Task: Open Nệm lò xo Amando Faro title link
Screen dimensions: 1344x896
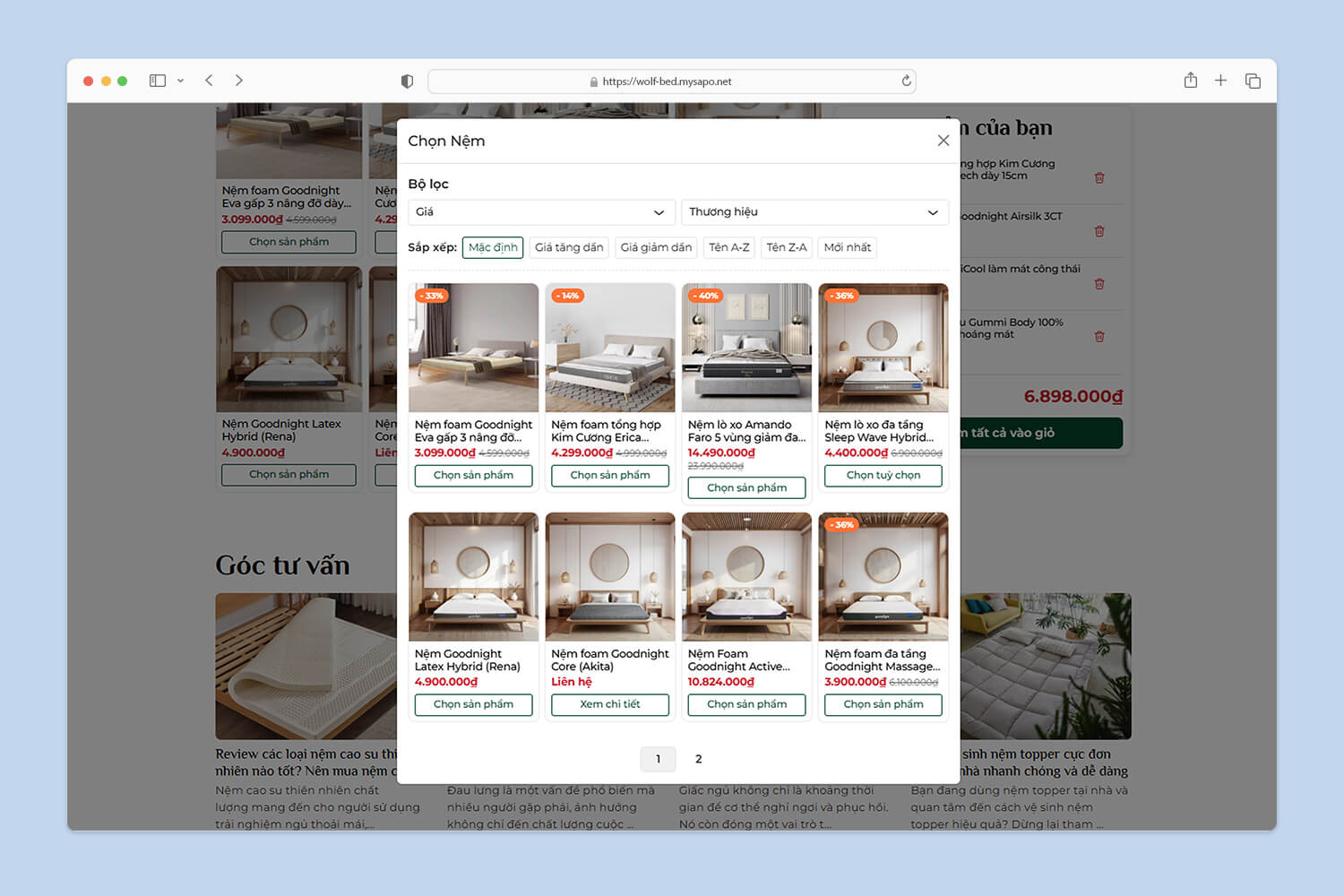Action: (746, 431)
